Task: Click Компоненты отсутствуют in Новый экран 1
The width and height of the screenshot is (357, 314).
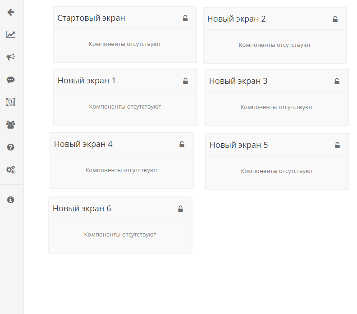Action: [x=125, y=107]
